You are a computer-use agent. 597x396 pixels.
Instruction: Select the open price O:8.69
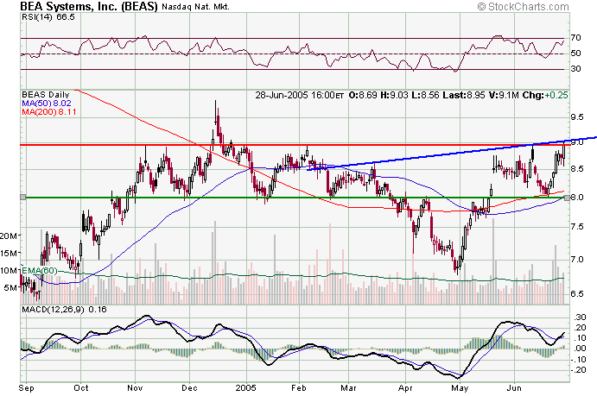[x=363, y=95]
